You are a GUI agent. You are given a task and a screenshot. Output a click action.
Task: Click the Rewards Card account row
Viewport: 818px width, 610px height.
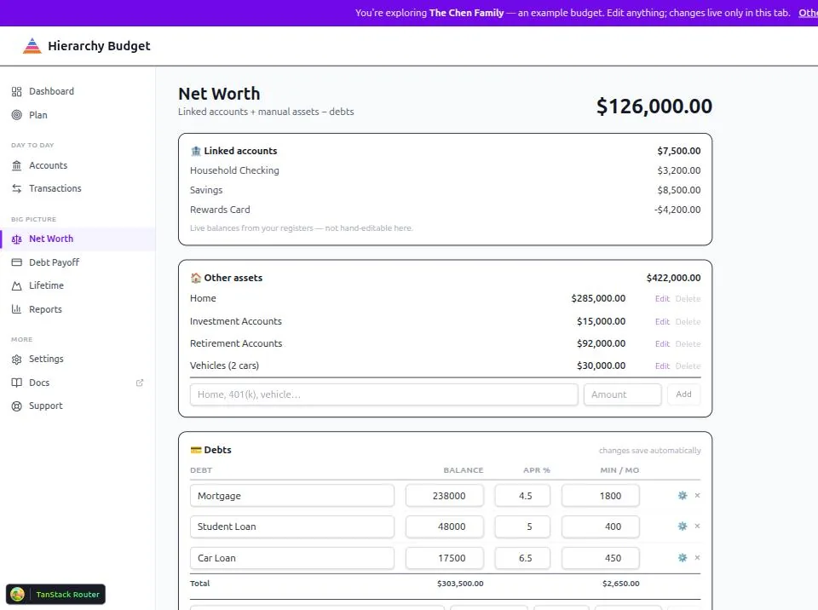445,210
